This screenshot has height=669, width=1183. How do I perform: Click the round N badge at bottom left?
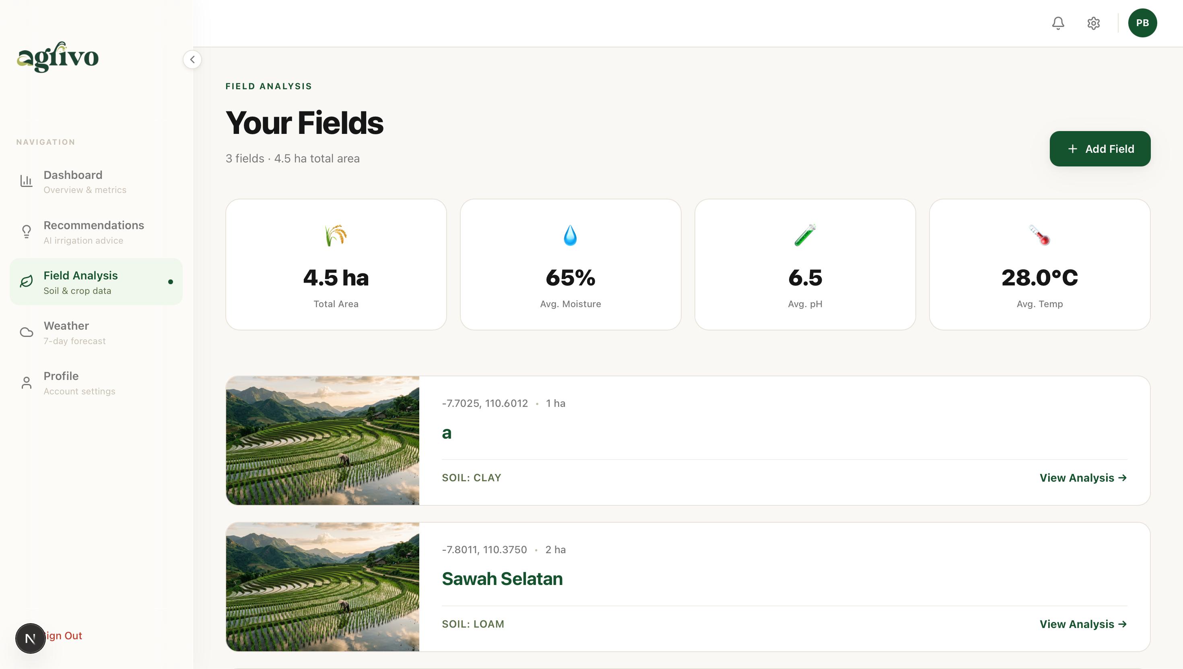pyautogui.click(x=30, y=638)
